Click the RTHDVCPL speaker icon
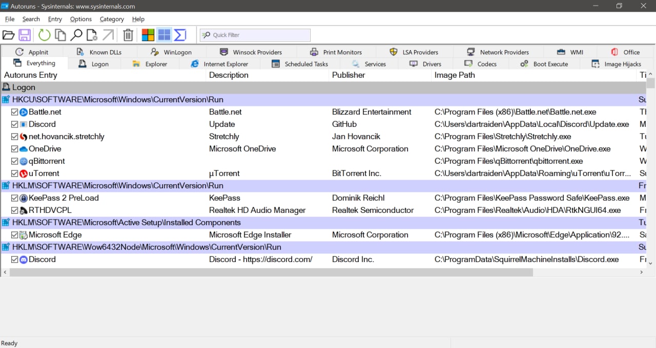This screenshot has height=348, width=656. pyautogui.click(x=24, y=210)
